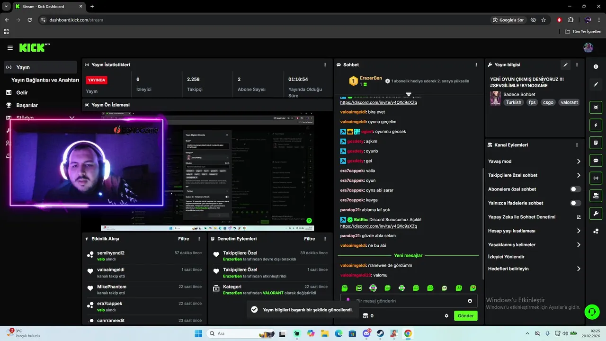This screenshot has width=606, height=341.
Task: Click MikePhantom in activity feed
Action: pos(112,287)
